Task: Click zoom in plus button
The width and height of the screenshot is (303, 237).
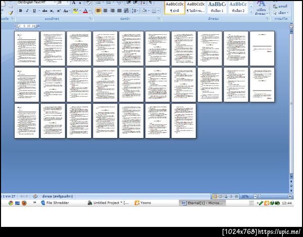Action: [x=290, y=197]
